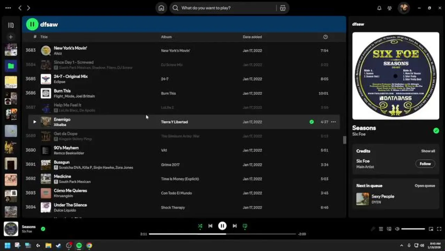
Task: Open Flight_Mode artist link
Action: (65, 96)
